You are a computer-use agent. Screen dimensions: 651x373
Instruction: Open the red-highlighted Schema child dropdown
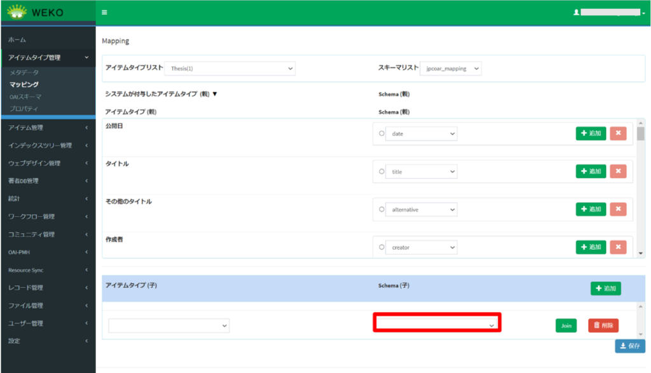[x=437, y=323]
